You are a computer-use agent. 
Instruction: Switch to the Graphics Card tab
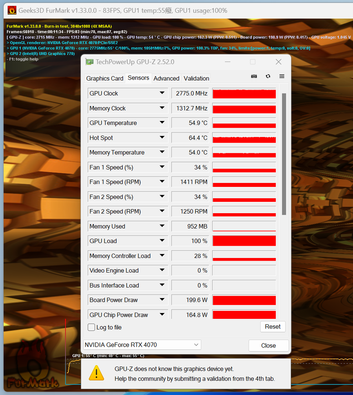click(105, 79)
